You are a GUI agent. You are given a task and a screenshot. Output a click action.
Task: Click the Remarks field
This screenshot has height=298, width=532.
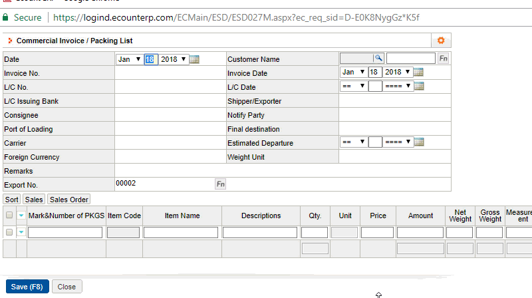[283, 170]
